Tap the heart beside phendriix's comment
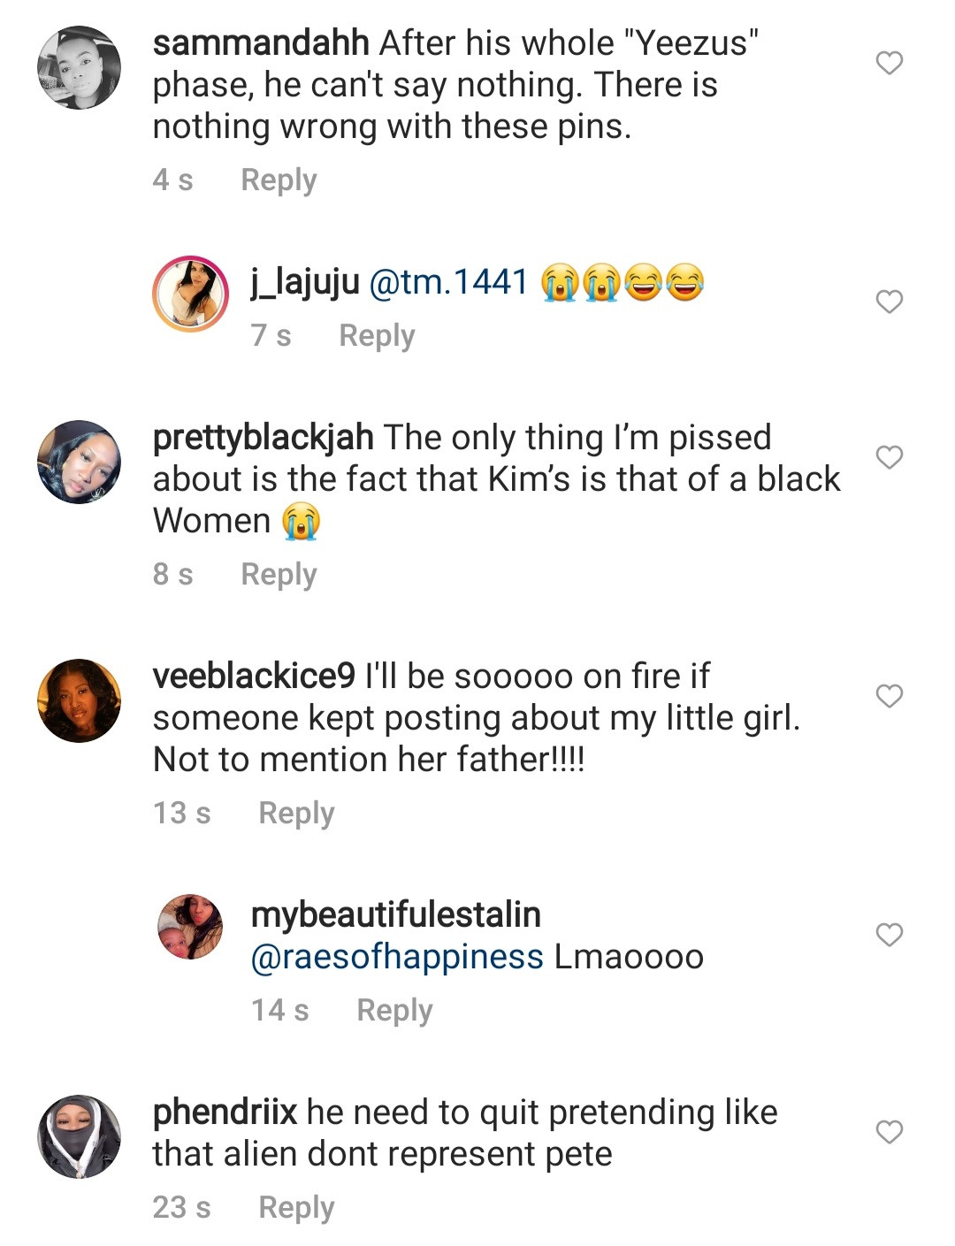 [889, 1132]
